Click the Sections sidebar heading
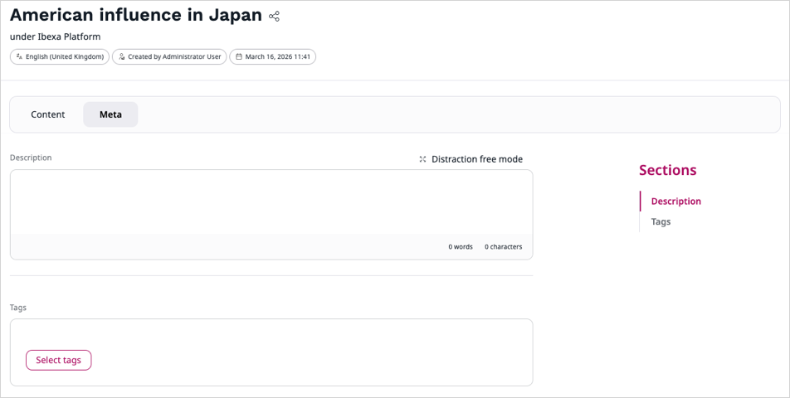The height and width of the screenshot is (398, 790). [x=667, y=170]
